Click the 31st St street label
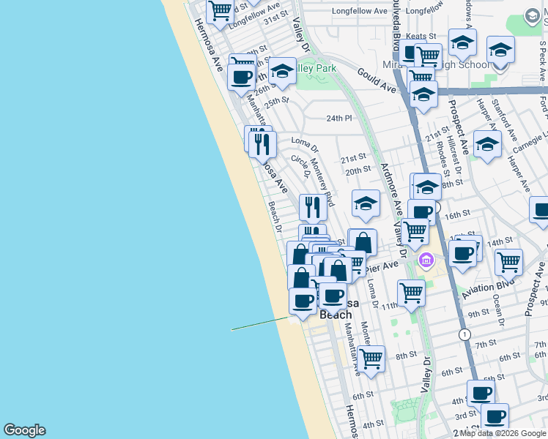548x439 pixels. pos(276,18)
